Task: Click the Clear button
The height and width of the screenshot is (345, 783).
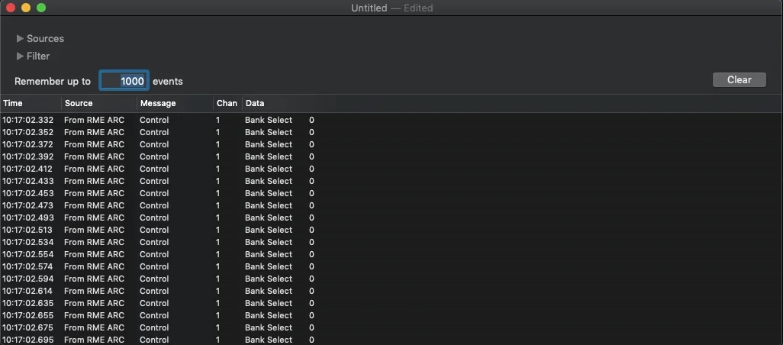Action: click(x=739, y=79)
